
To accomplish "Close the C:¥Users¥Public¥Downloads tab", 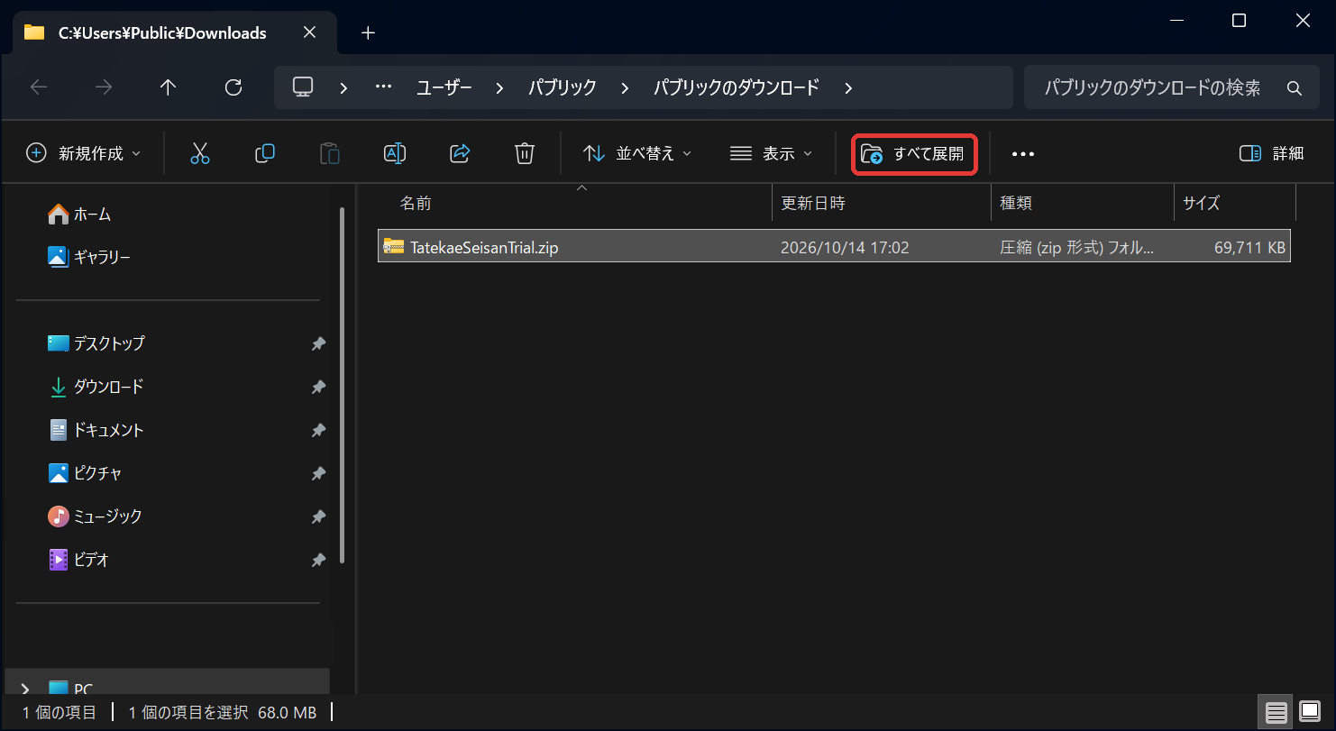I will (x=309, y=32).
